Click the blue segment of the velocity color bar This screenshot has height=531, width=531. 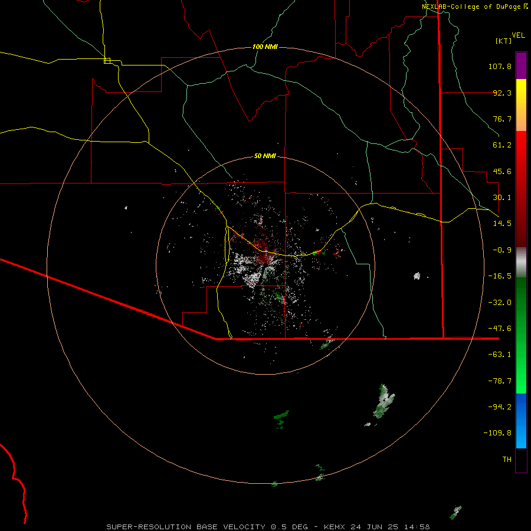521,421
